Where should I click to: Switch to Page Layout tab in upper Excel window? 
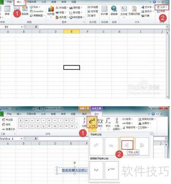point(31,2)
